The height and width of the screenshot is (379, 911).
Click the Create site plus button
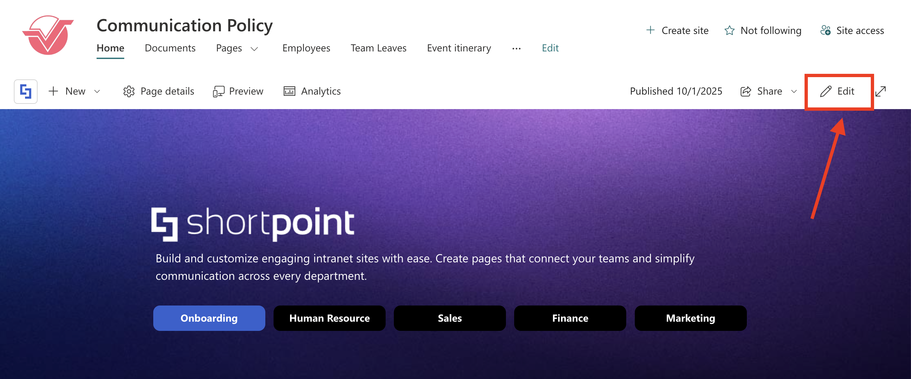point(650,30)
